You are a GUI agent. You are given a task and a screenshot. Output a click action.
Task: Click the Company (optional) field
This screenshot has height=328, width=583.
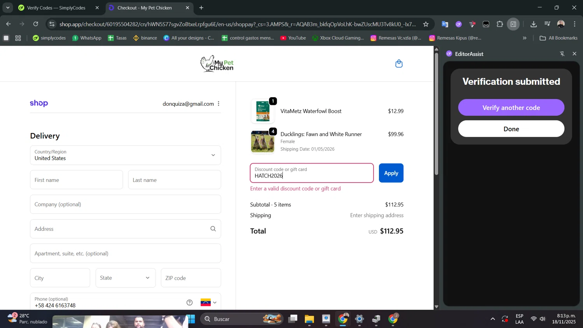tap(126, 204)
